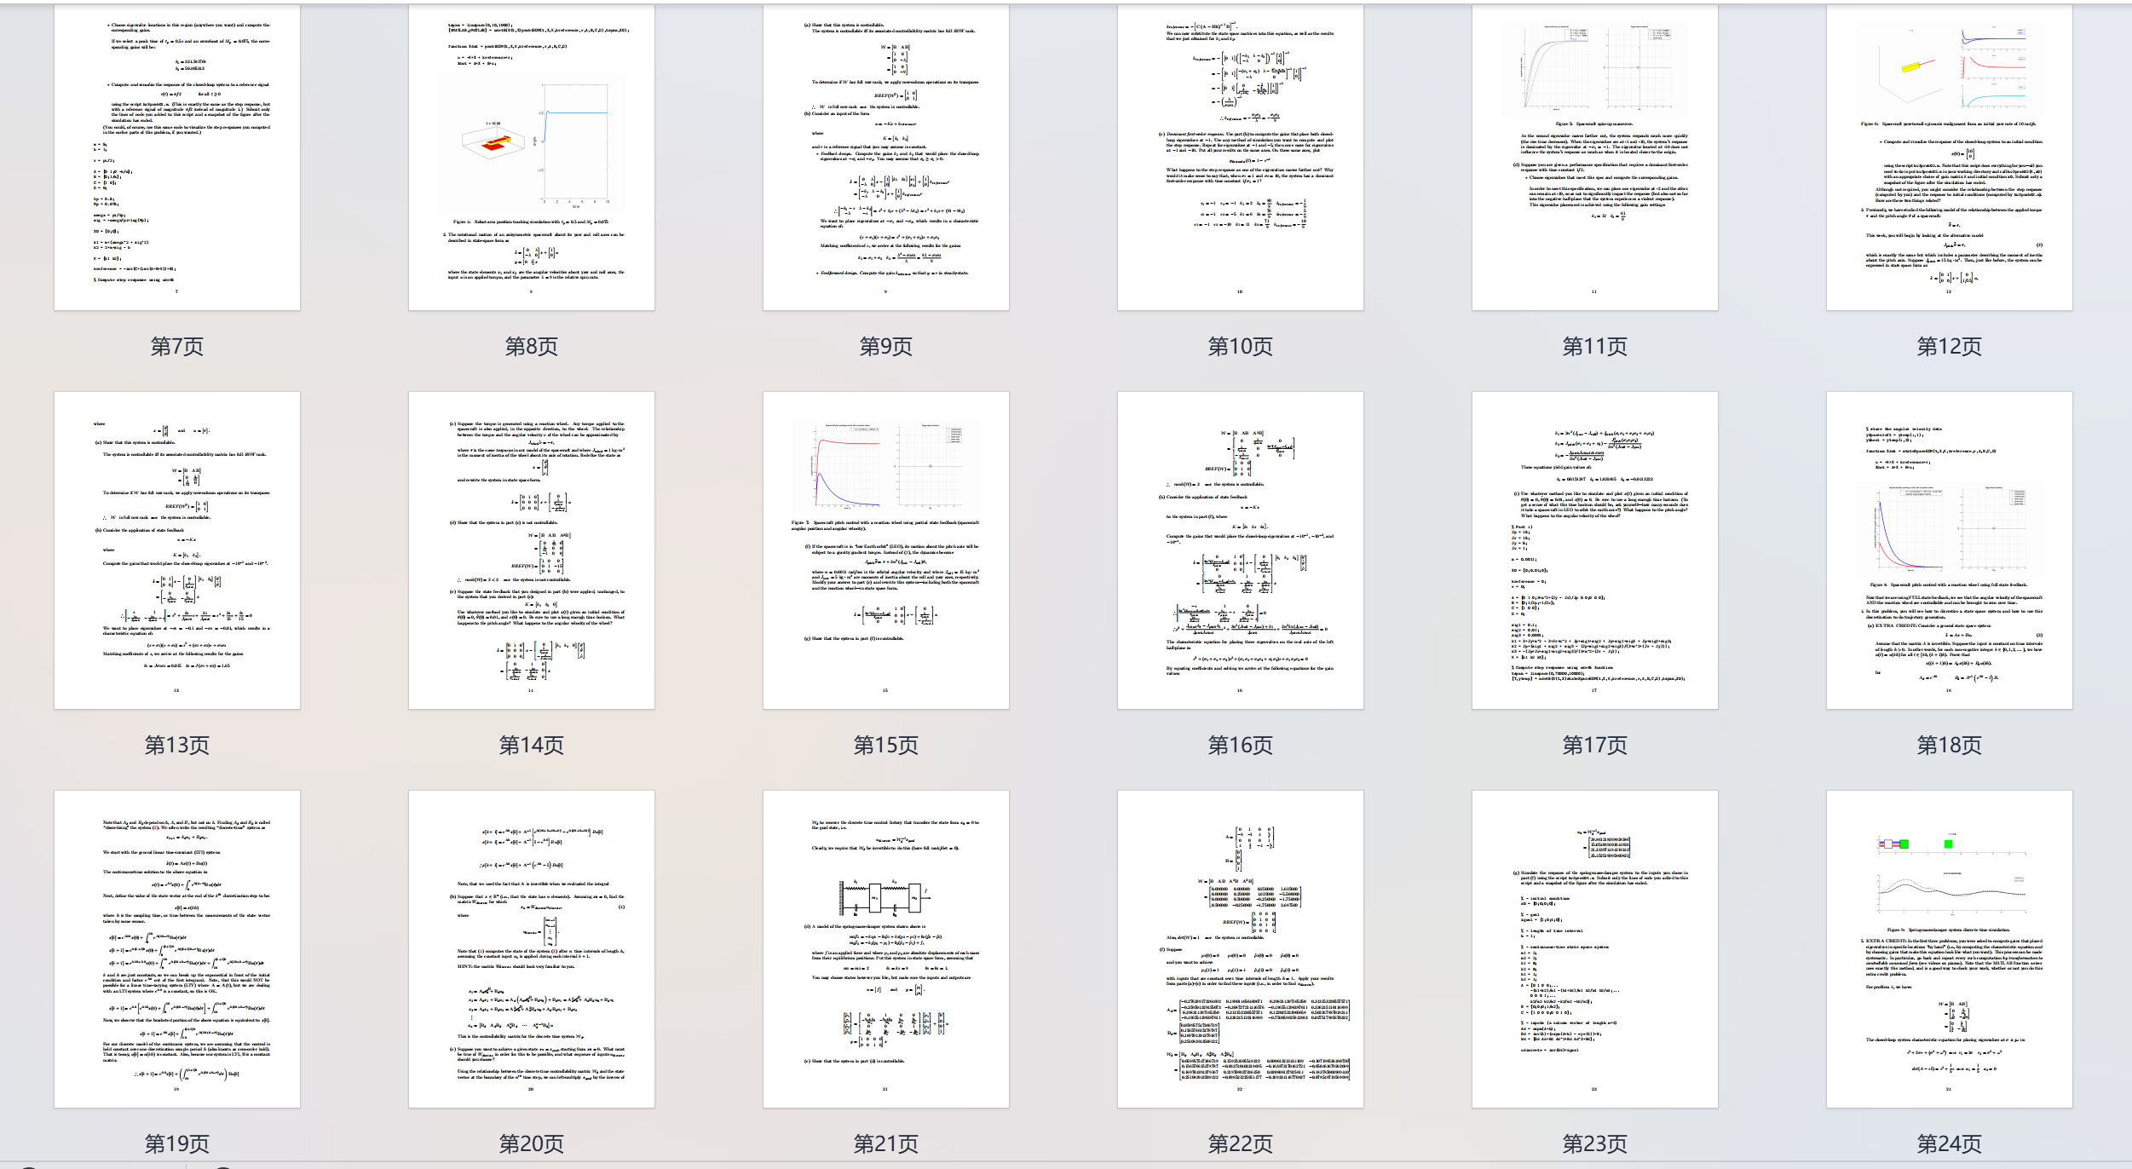
Task: Select page 24 thumbnail with green squares figure
Action: pos(1950,949)
